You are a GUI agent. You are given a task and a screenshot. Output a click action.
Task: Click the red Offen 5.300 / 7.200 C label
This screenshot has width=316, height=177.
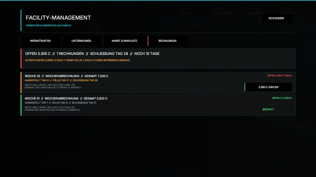[x=280, y=76]
